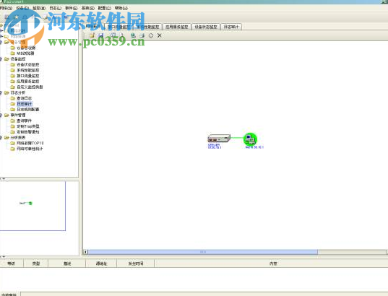Open the 事件(E) menu
The height and width of the screenshot is (296, 388).
[x=72, y=8]
